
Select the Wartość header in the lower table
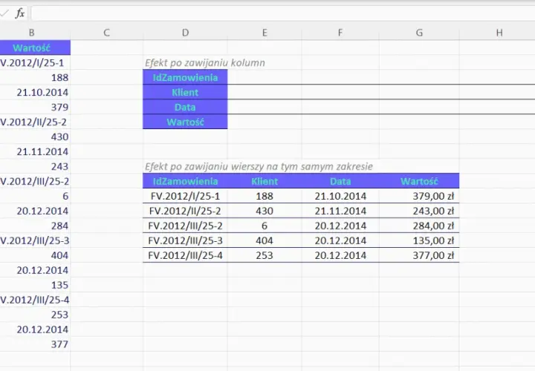[419, 181]
